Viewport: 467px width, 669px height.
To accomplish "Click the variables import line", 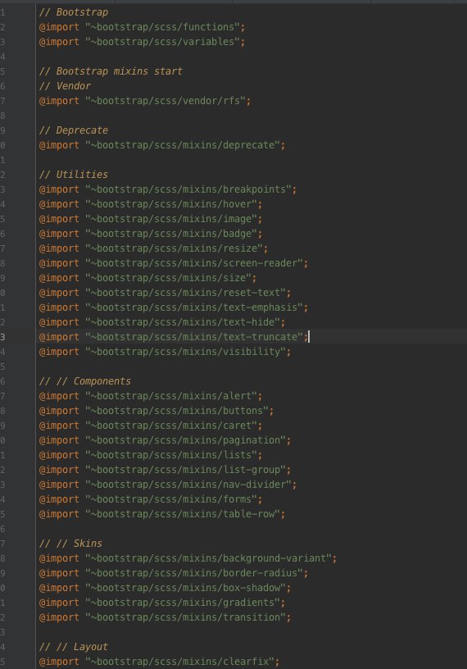I will pyautogui.click(x=142, y=42).
